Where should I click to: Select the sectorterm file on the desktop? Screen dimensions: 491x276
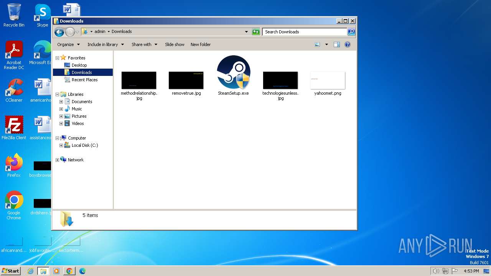pyautogui.click(x=71, y=245)
